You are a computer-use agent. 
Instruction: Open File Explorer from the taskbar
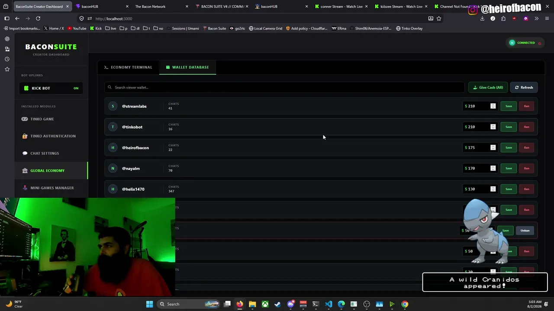pos(252,304)
